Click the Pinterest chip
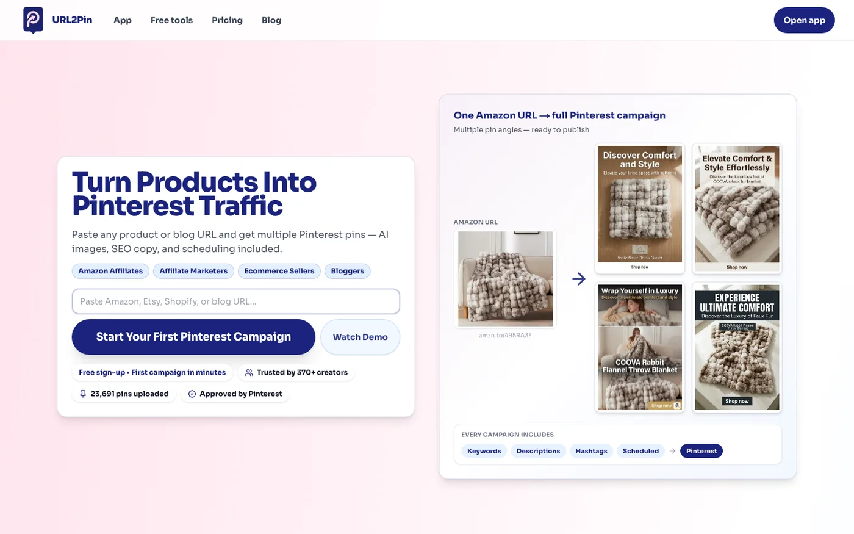 (x=701, y=451)
